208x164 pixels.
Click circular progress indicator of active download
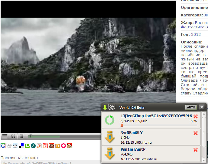click(109, 120)
